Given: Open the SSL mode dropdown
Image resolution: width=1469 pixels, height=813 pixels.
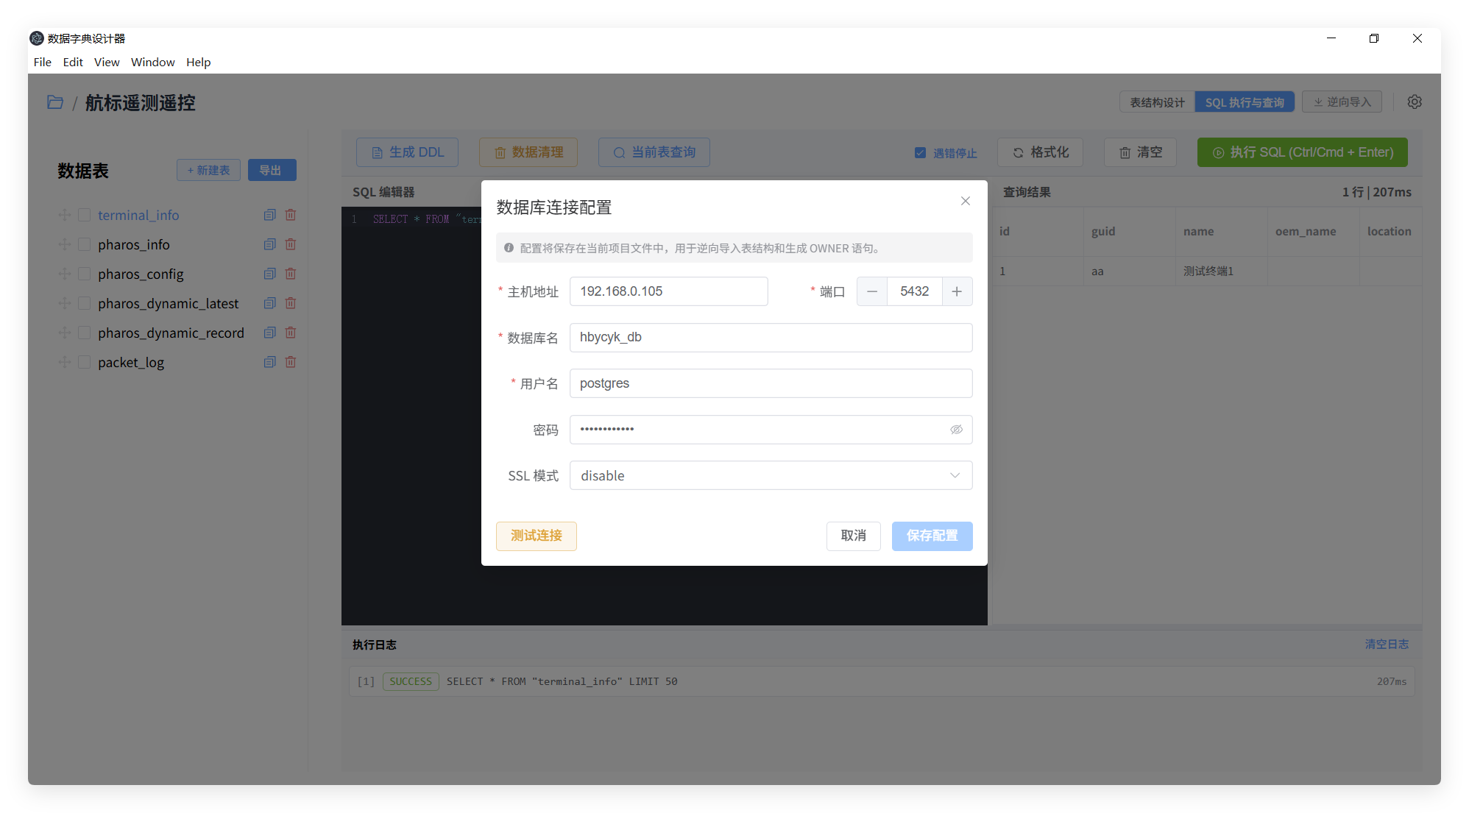Looking at the screenshot, I should click(x=771, y=476).
